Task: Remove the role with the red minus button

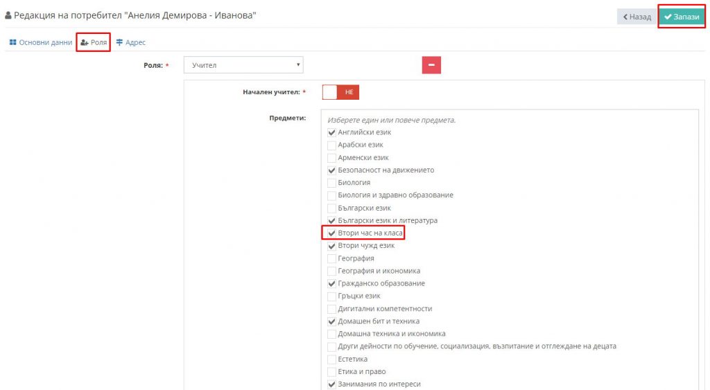Action: (431, 64)
